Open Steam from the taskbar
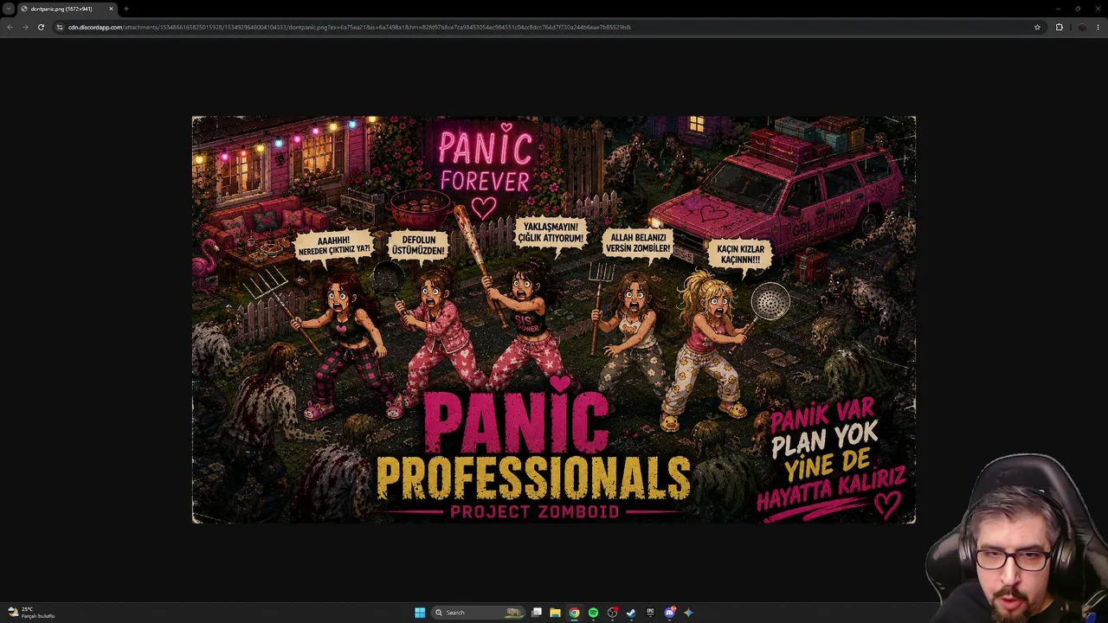This screenshot has width=1108, height=623. point(631,613)
